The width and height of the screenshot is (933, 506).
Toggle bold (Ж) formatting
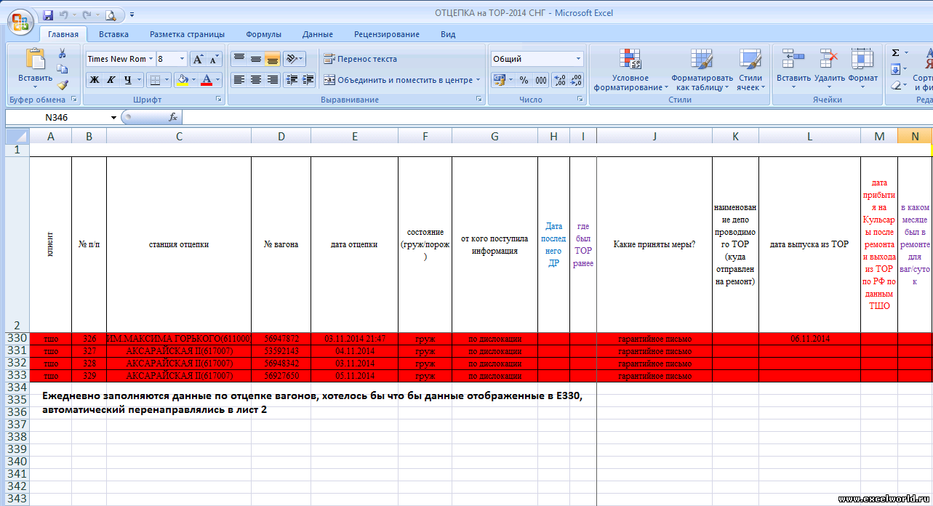(94, 80)
